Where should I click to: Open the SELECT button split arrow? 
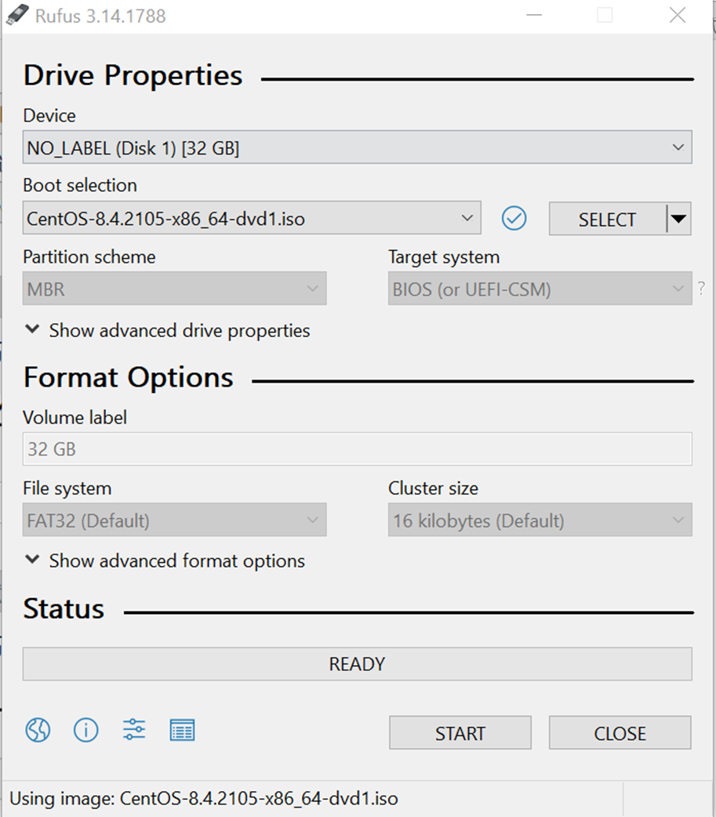click(x=679, y=219)
